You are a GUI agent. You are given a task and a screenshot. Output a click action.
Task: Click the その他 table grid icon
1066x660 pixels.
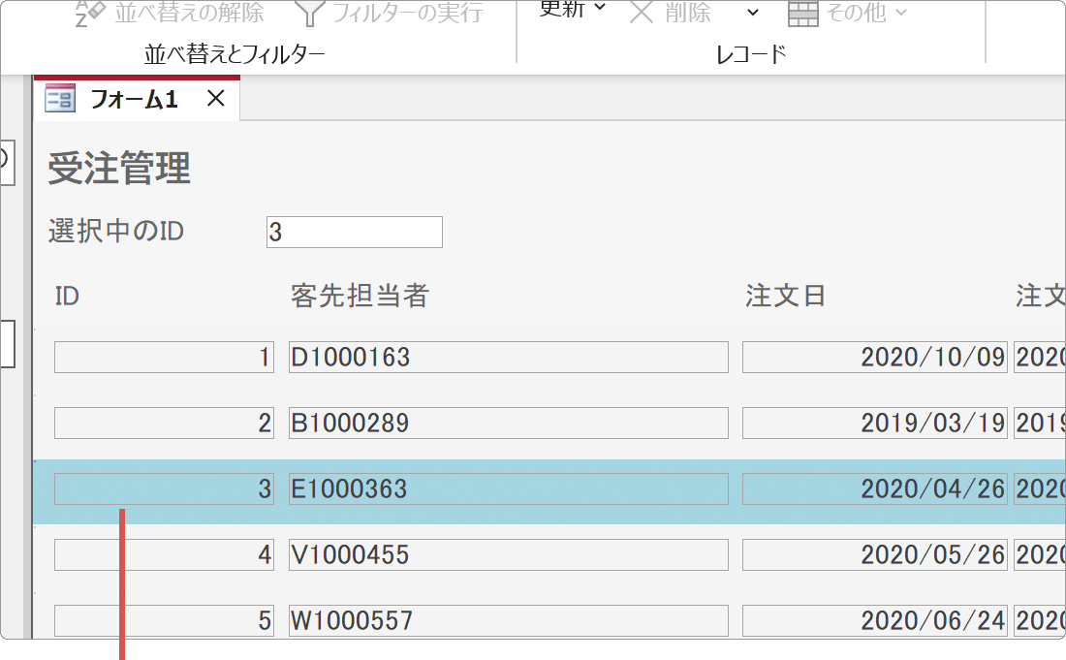click(805, 14)
